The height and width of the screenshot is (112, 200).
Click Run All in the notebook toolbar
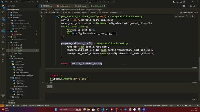[66, 12]
